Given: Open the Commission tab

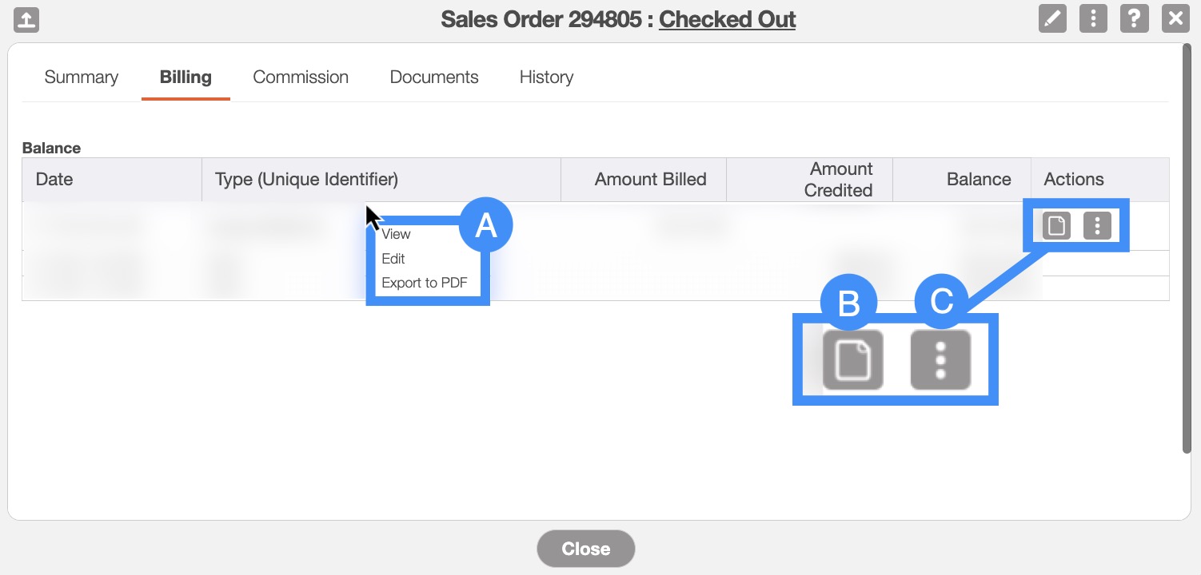Looking at the screenshot, I should pos(301,77).
